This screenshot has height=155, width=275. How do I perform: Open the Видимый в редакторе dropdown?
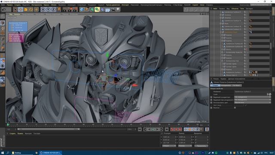click(253, 97)
